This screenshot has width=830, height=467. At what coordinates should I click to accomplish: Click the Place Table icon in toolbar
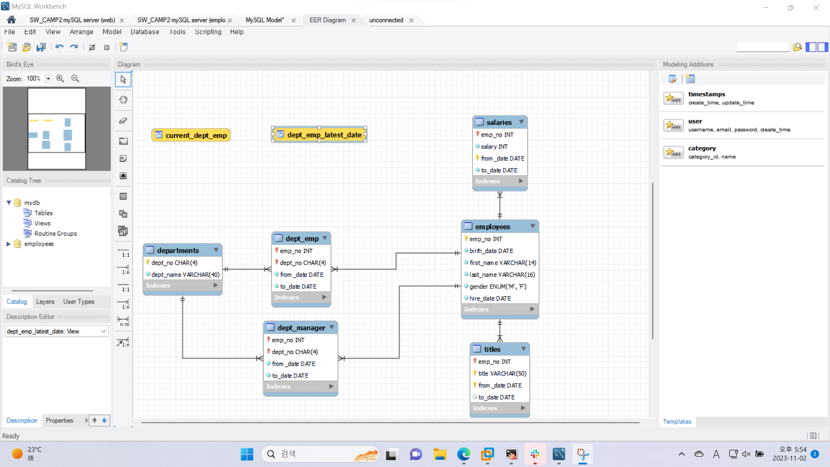coord(123,196)
